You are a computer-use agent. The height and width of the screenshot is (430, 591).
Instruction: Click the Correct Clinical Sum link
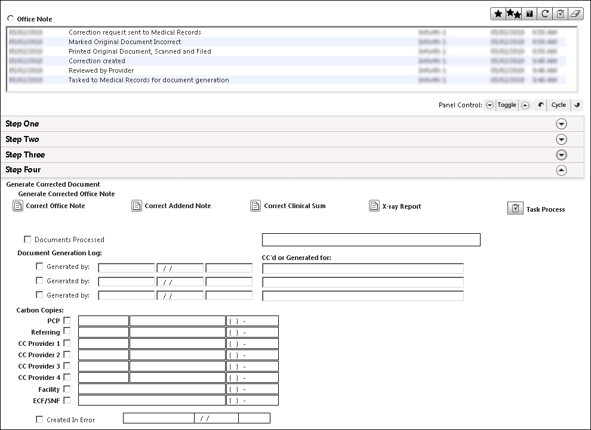(x=295, y=206)
